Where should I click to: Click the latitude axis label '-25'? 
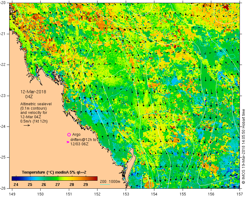pos(3,157)
